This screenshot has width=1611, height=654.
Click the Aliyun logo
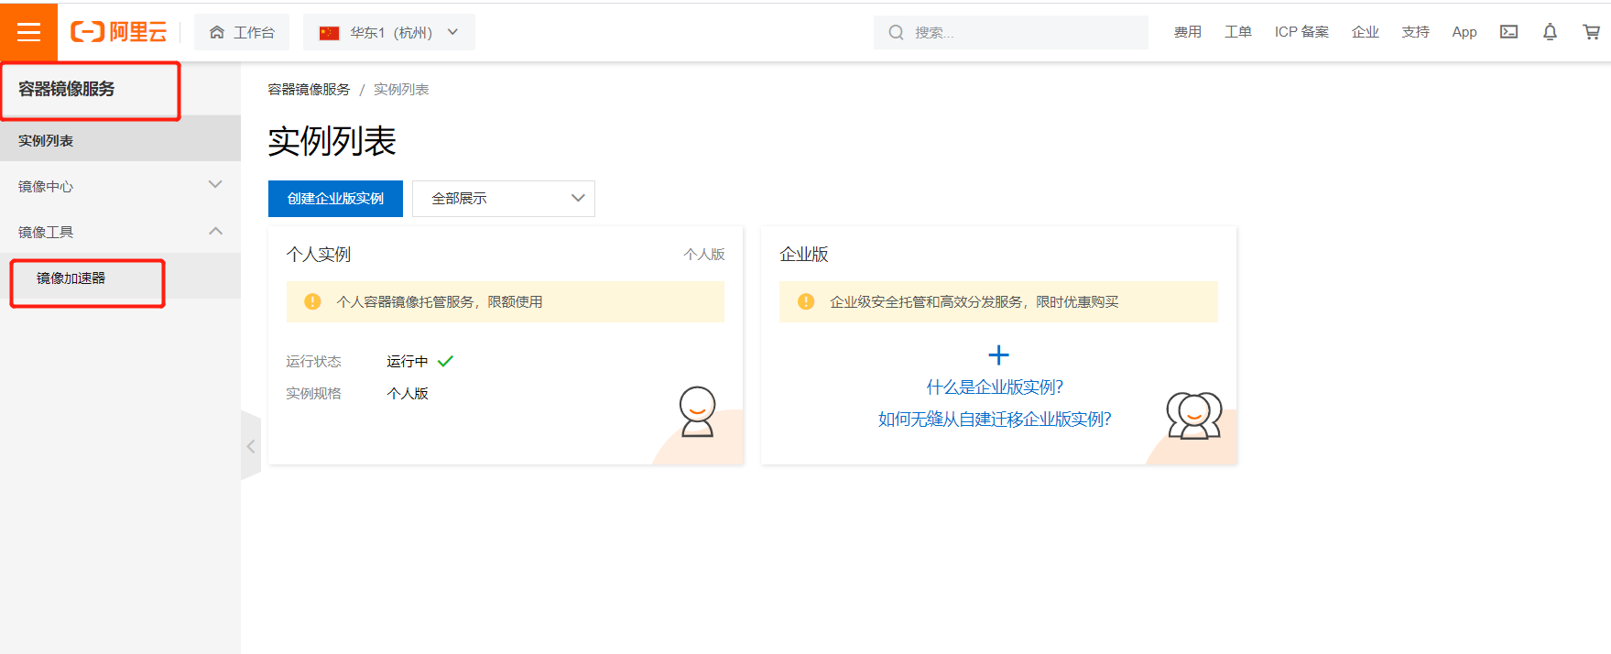(x=119, y=32)
